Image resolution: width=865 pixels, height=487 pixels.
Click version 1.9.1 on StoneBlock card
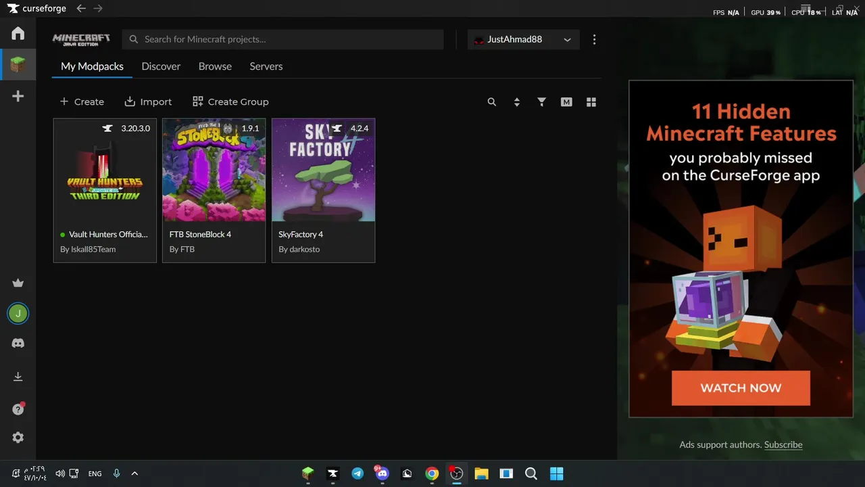point(250,129)
